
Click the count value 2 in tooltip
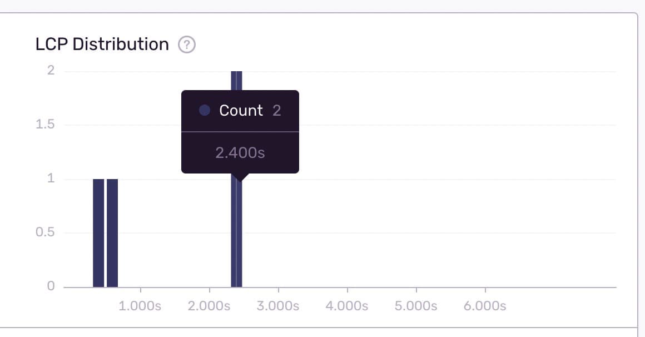(277, 110)
